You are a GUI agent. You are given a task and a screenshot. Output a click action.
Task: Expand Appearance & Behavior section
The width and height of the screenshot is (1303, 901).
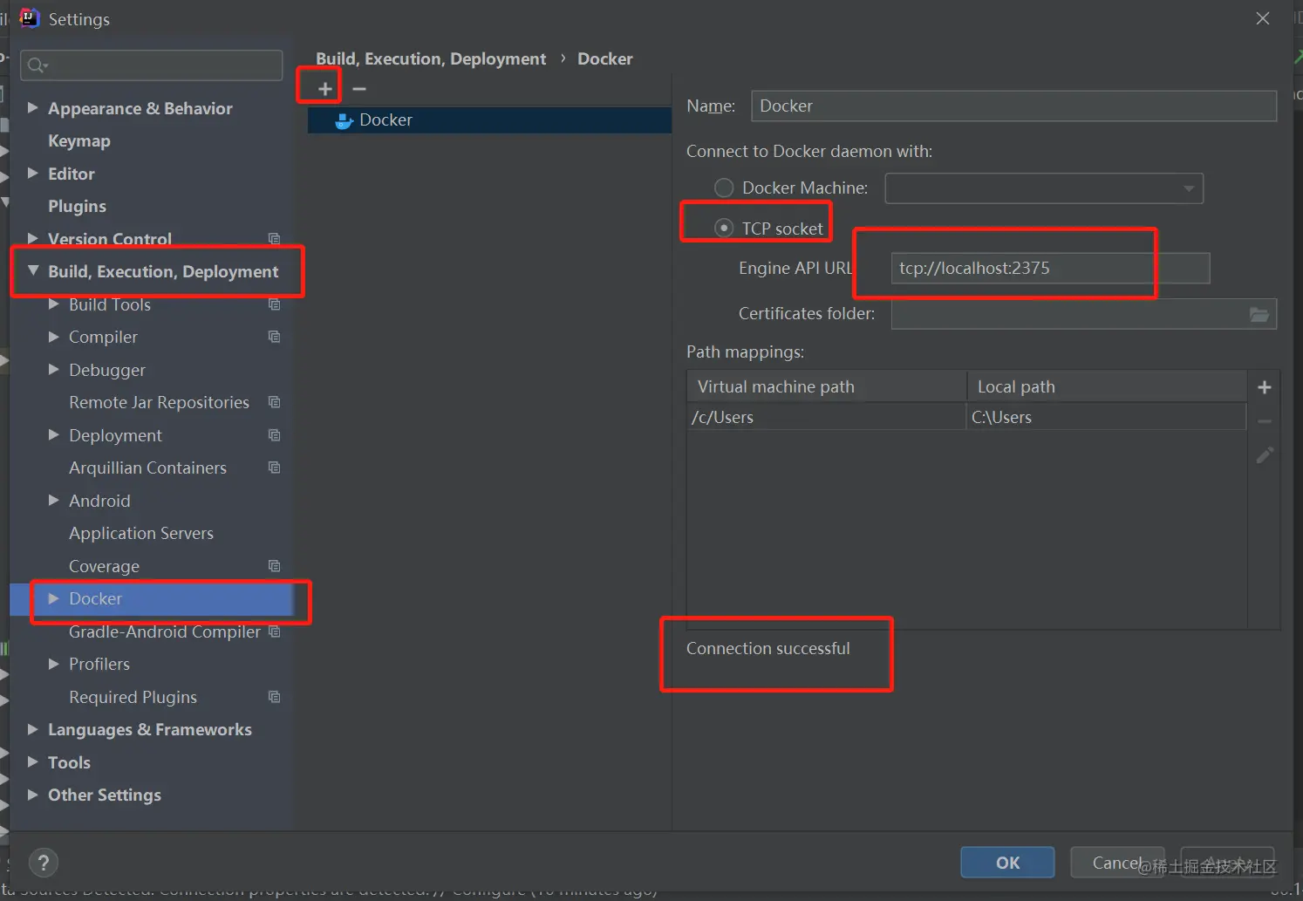click(33, 107)
